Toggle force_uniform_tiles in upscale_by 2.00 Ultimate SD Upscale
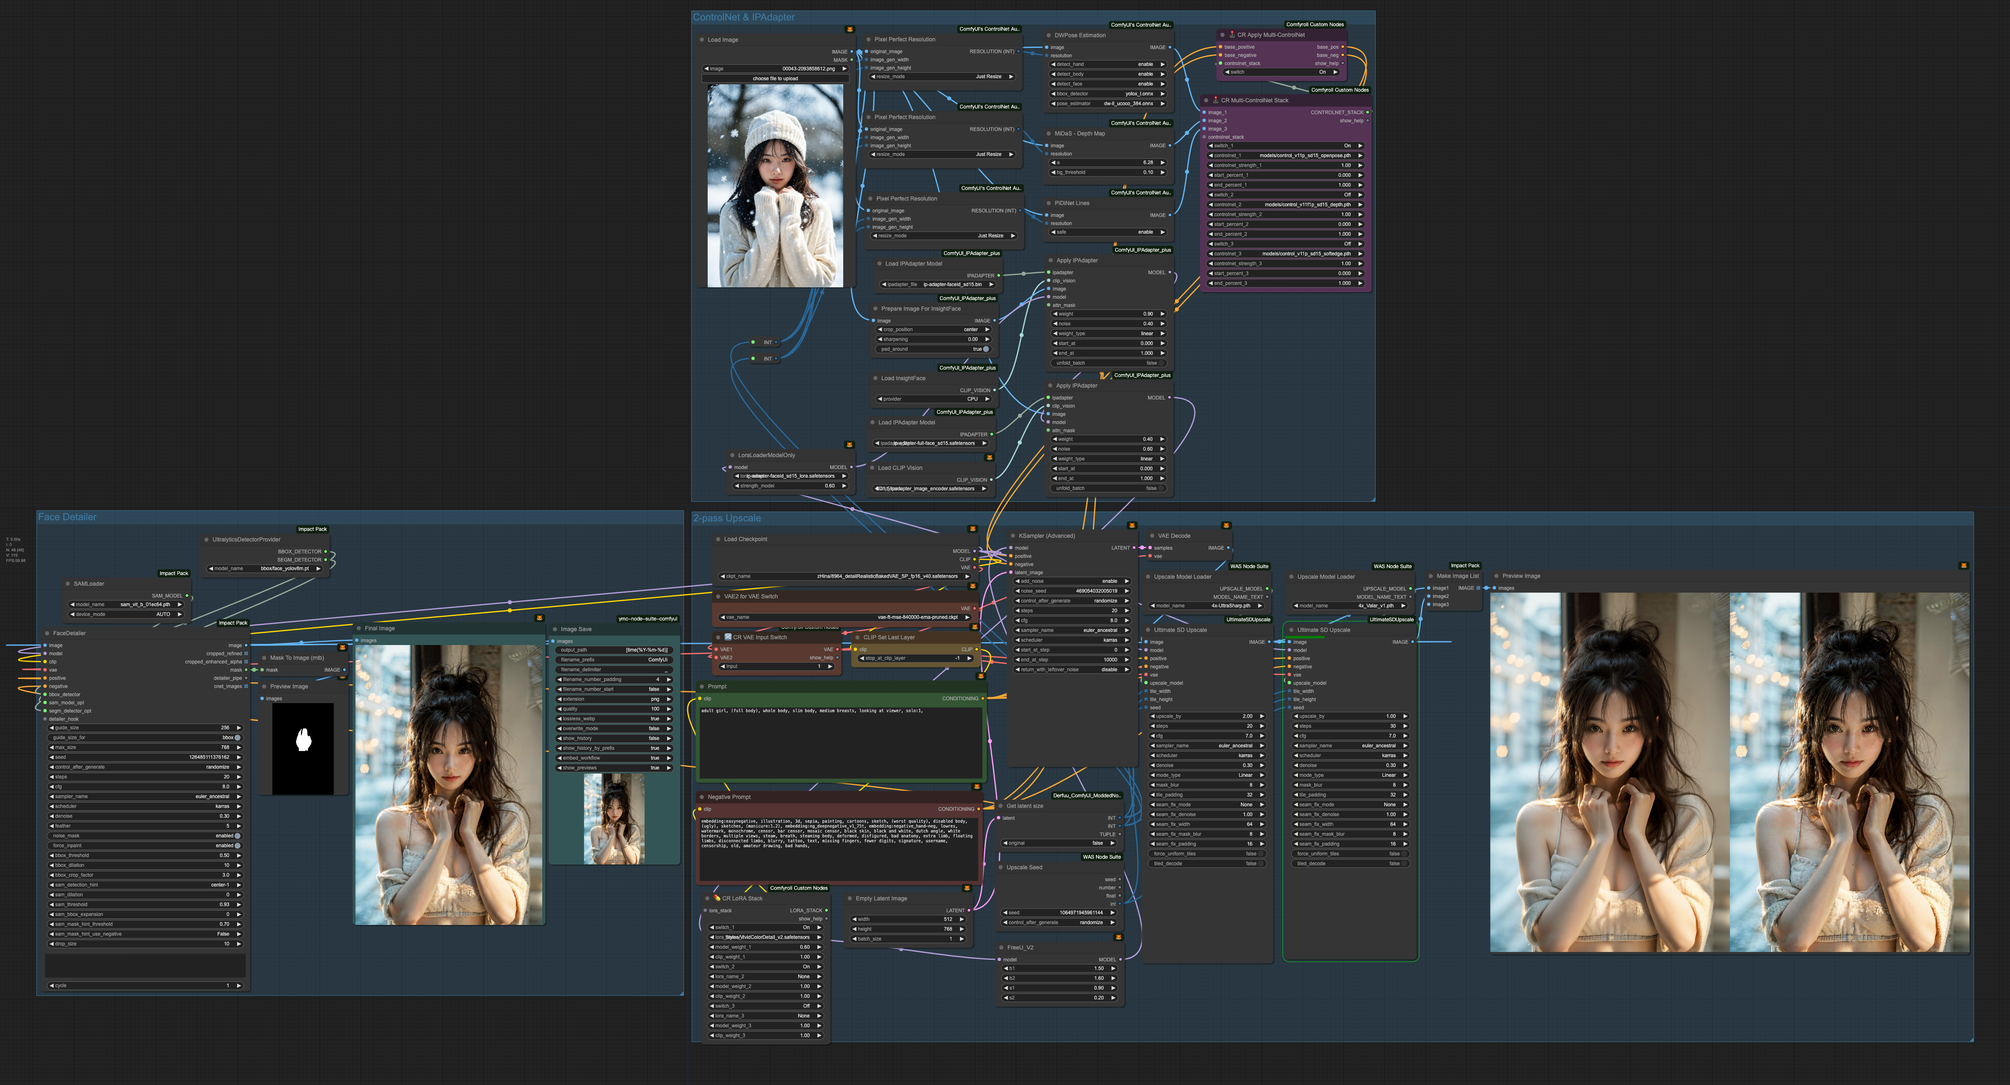Screen dimensions: 2010x1085 (1261, 854)
